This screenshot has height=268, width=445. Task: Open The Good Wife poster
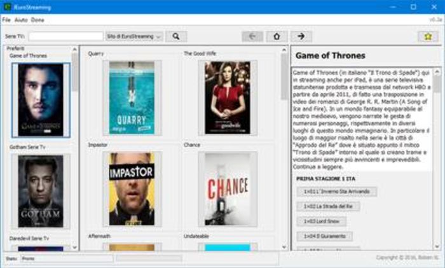(x=228, y=98)
